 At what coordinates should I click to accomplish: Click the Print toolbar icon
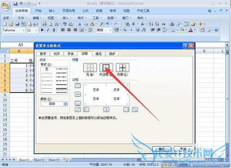pyautogui.click(x=45, y=24)
